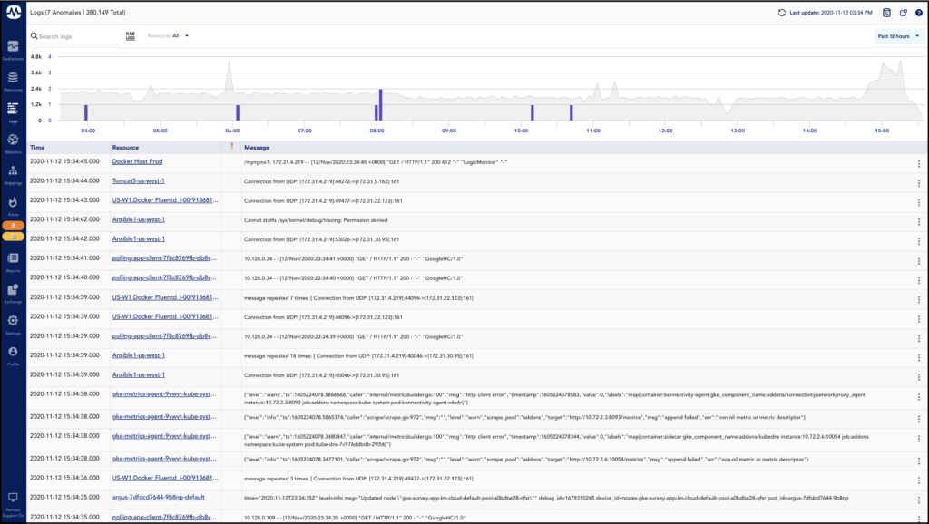
Task: Click the 'message repeated 16 times' log message
Action: (358, 356)
